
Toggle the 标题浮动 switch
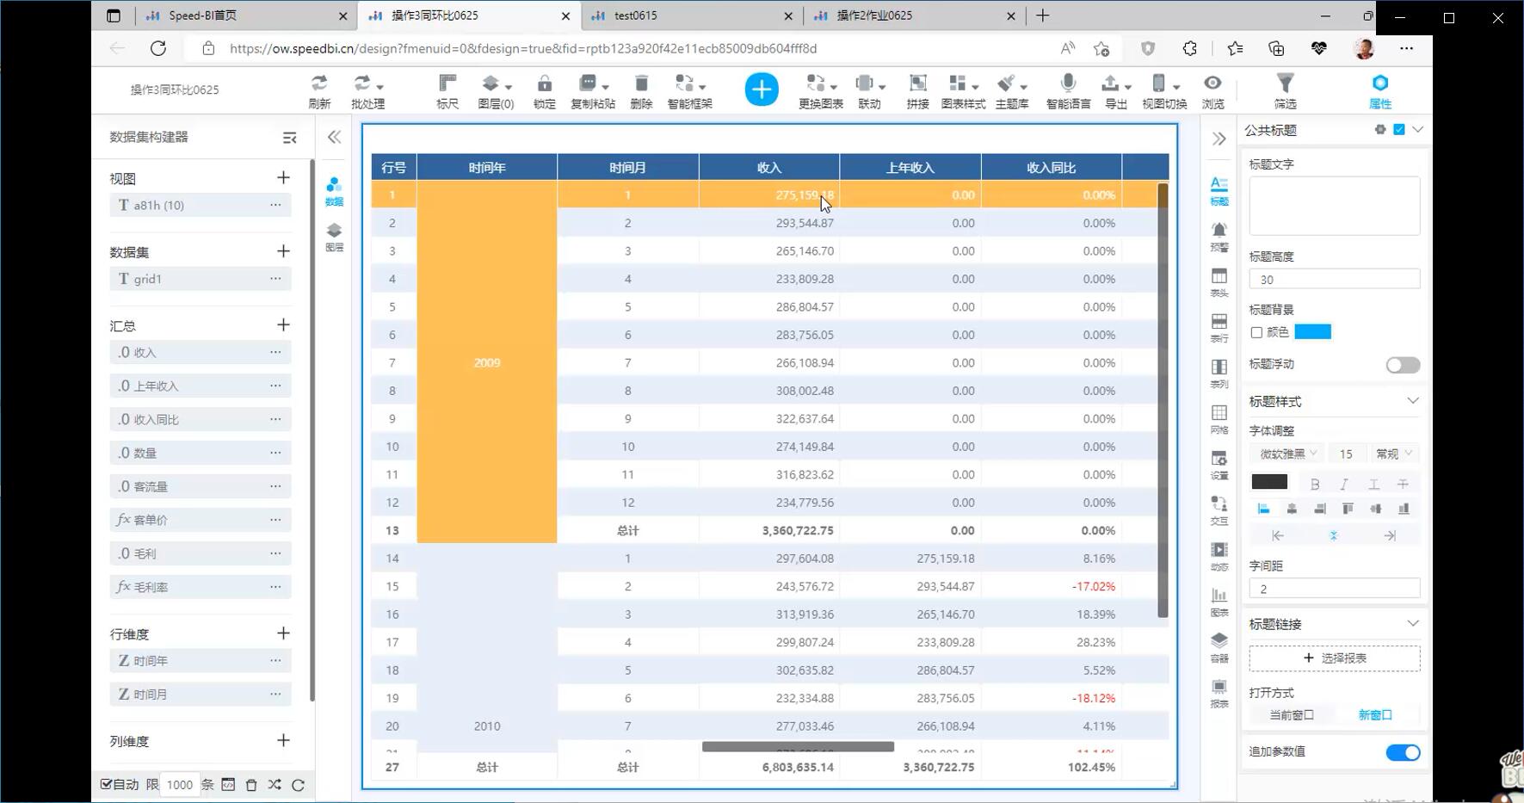1403,365
